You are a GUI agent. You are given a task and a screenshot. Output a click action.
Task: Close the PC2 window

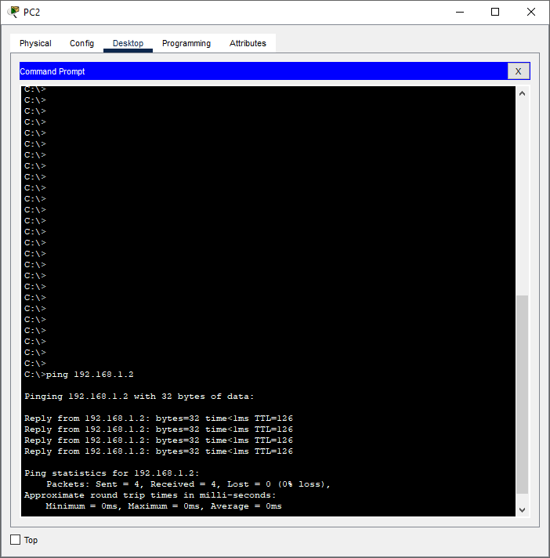point(531,12)
